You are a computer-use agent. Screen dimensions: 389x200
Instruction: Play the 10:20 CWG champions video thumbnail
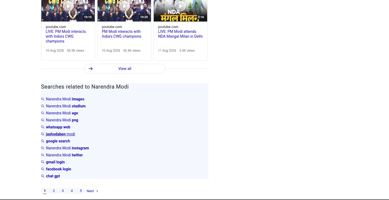tap(124, 10)
